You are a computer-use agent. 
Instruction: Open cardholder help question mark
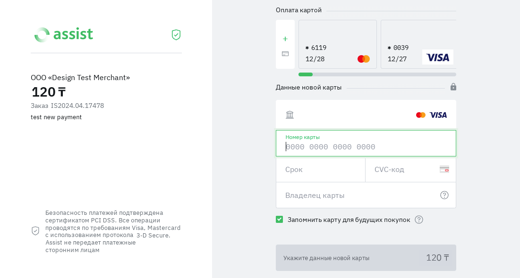coord(444,195)
